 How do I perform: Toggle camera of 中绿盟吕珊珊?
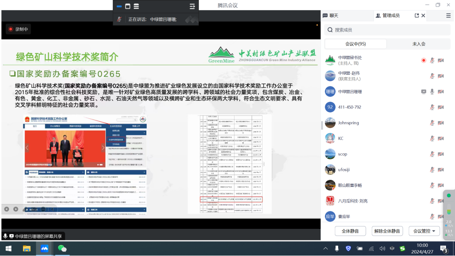(441, 92)
